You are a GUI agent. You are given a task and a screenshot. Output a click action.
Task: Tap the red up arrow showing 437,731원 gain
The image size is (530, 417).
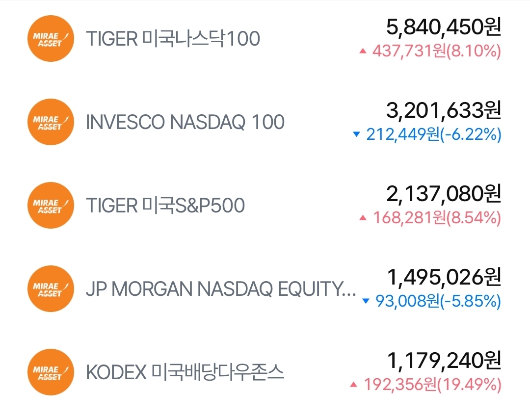(363, 51)
